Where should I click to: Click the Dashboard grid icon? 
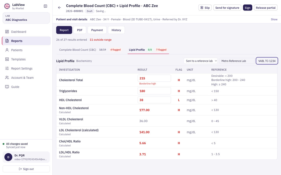click(7, 32)
